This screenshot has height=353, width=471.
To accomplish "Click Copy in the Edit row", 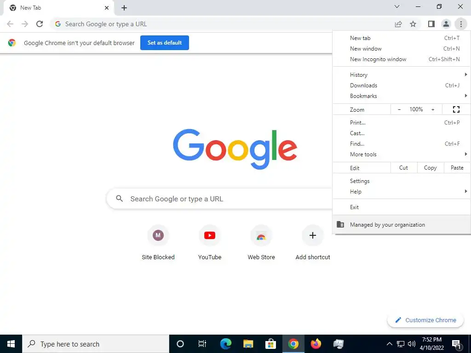I will click(431, 168).
